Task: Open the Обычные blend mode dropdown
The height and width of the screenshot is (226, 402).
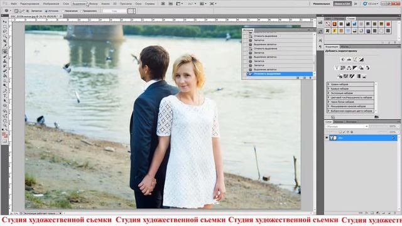Action: [x=347, y=127]
